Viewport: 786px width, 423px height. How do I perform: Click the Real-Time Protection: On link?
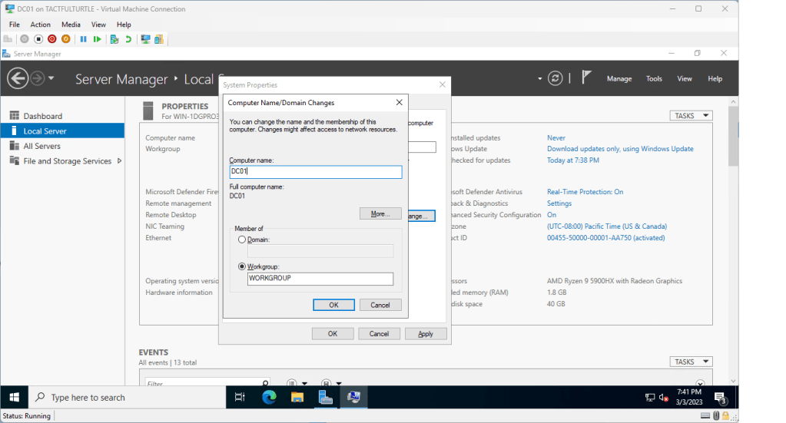pyautogui.click(x=585, y=192)
